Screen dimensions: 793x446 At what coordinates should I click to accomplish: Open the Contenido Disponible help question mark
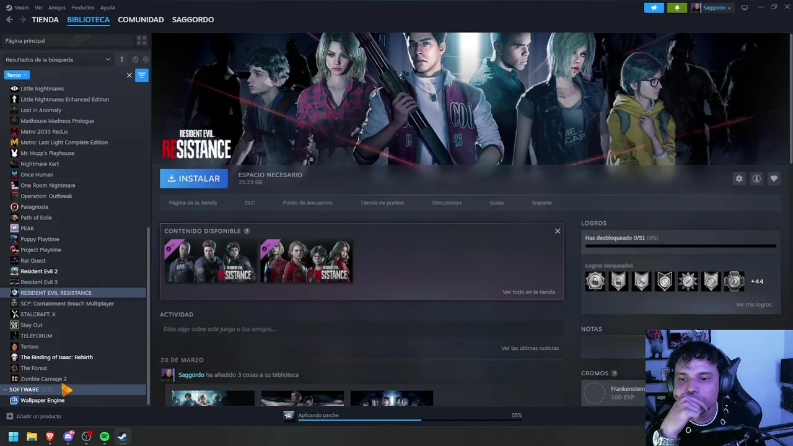(x=247, y=231)
